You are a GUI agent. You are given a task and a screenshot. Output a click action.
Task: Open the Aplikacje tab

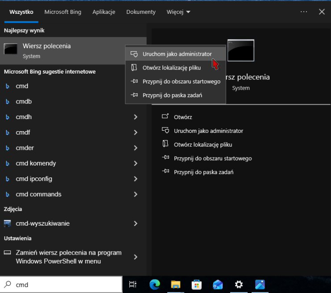tap(104, 12)
